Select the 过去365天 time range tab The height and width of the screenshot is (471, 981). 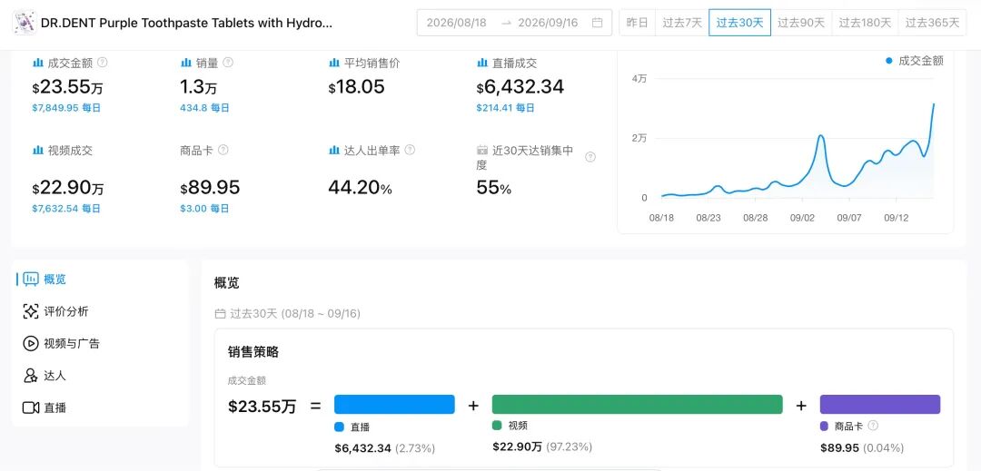point(932,23)
